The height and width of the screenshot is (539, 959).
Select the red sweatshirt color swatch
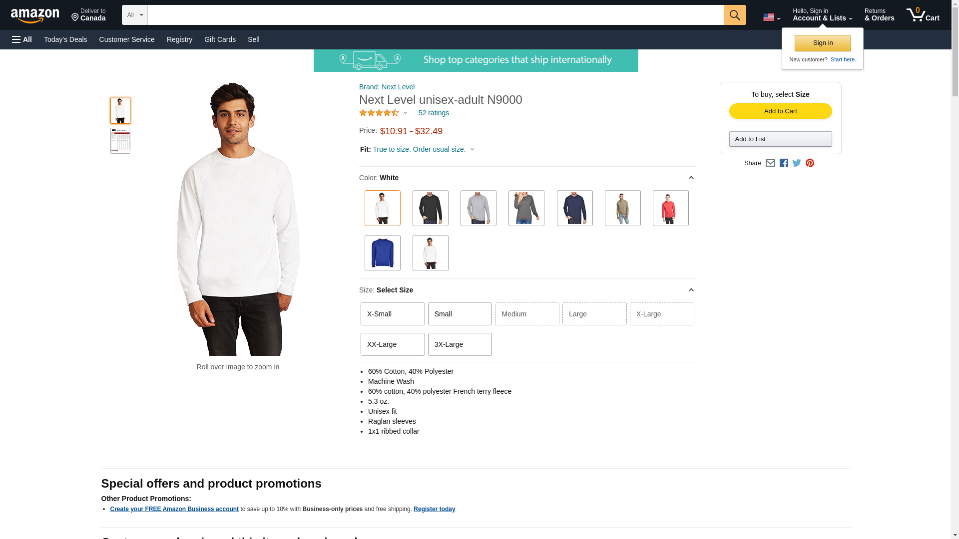tap(670, 208)
